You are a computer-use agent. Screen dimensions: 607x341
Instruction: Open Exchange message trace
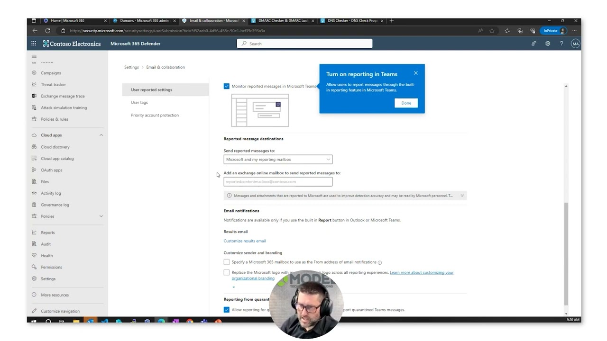point(63,96)
